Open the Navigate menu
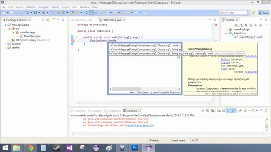Image resolution: width=271 pixels, height=152 pixels. click(43, 7)
